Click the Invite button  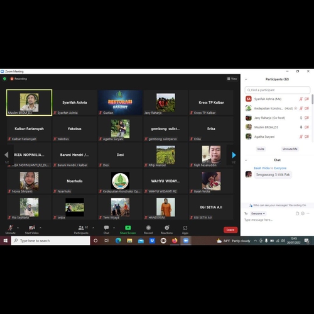[x=261, y=149]
